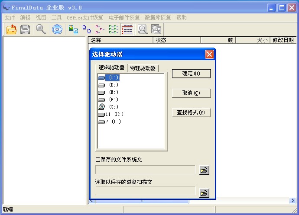
Task: Open the 视图 menu
Action: pyautogui.click(x=41, y=18)
